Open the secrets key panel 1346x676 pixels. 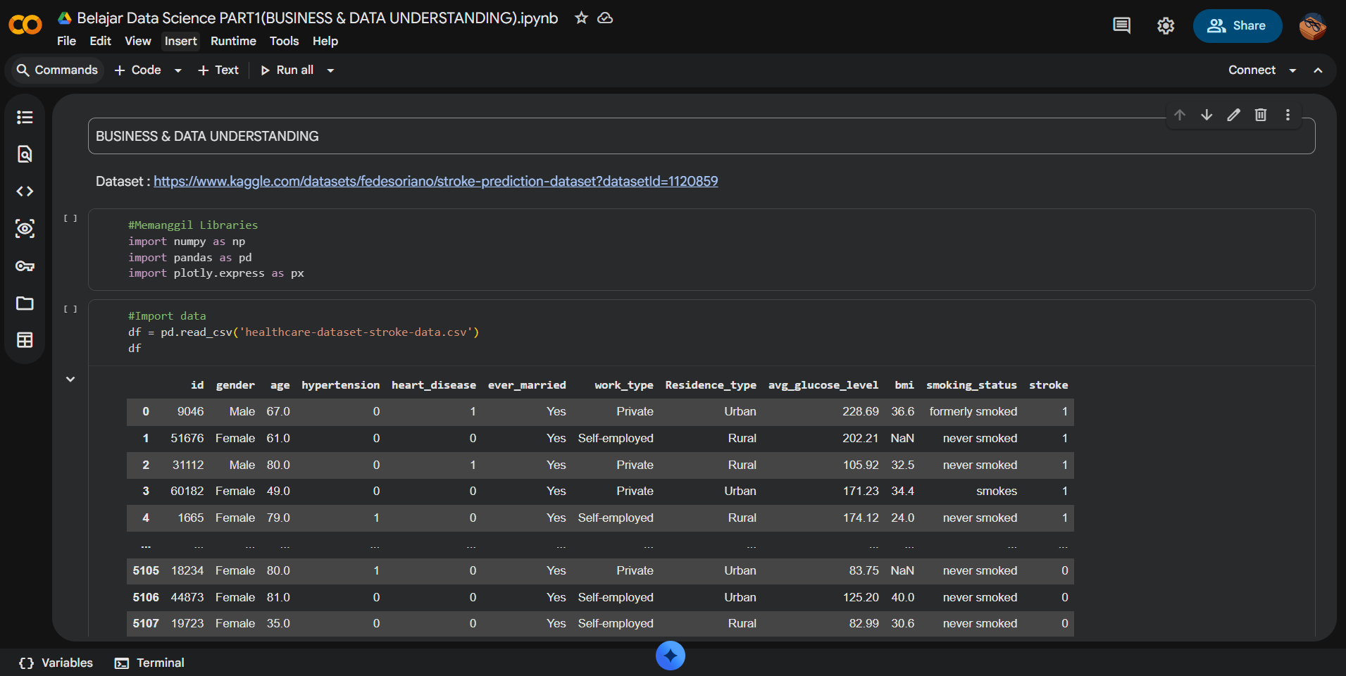pyautogui.click(x=25, y=266)
